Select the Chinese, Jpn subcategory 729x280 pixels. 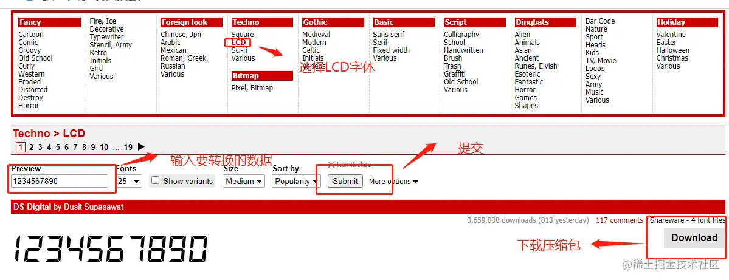[x=181, y=35]
